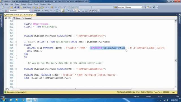Screen dimensions: 181x102
Task: Click the clock in system tray
Action: tap(174, 100)
